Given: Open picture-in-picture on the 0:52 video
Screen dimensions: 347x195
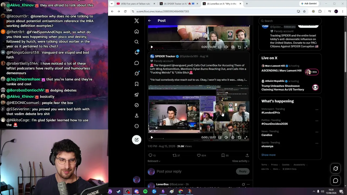Looking at the screenshot, I should [x=239, y=137].
